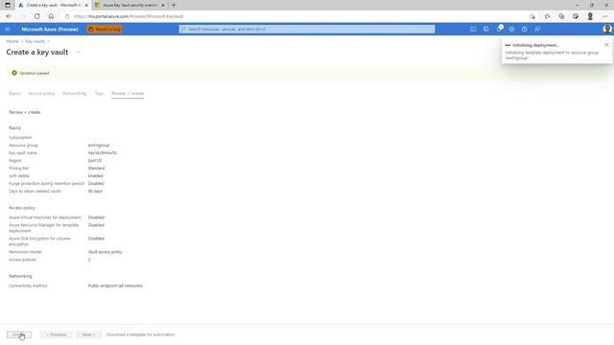Focus the Search resources, services, and docs box

click(307, 29)
